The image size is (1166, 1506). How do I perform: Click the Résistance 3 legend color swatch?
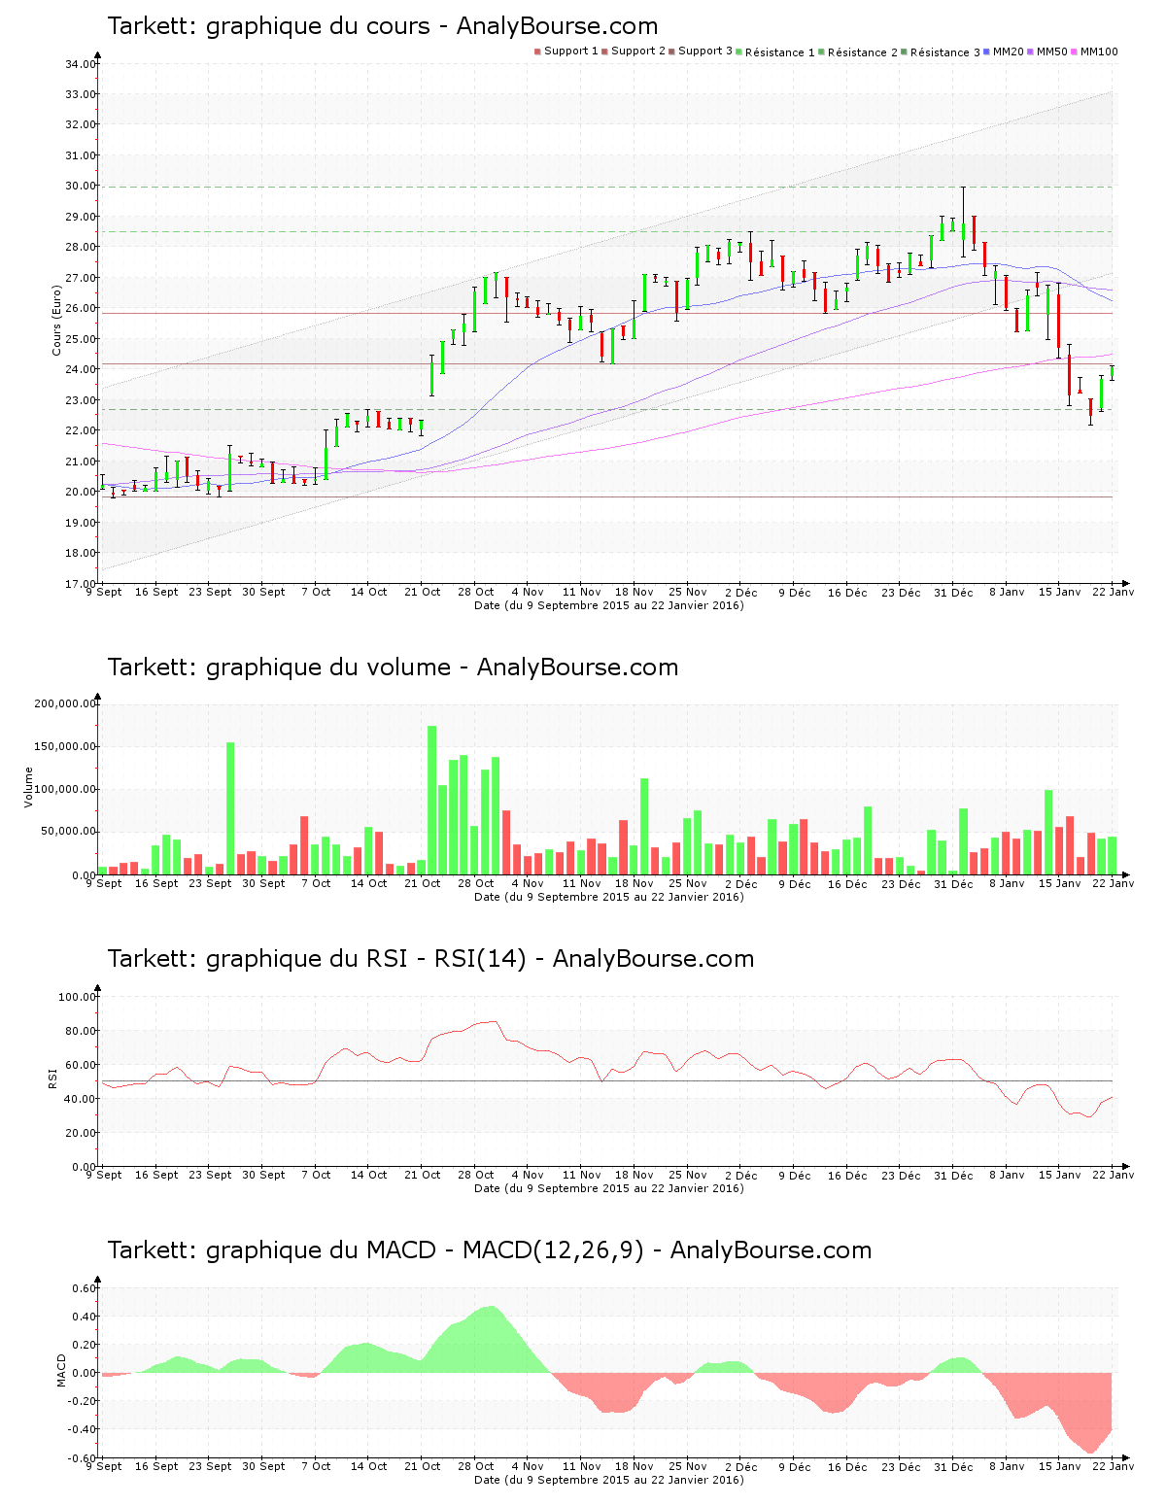click(905, 51)
